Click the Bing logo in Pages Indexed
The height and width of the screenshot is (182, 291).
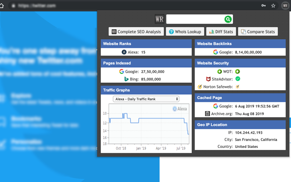pyautogui.click(x=126, y=79)
